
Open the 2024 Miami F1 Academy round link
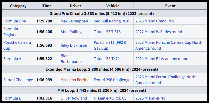pos(162,59)
